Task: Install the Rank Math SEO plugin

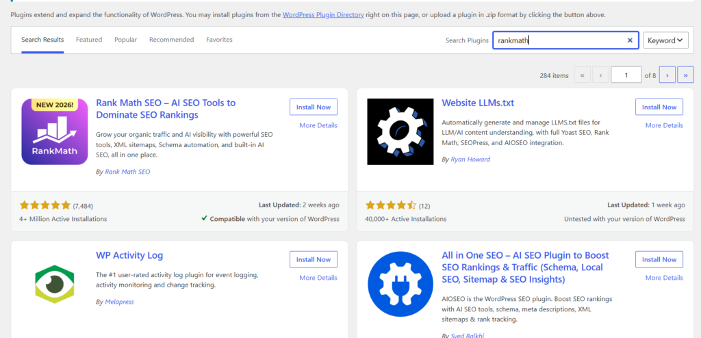Action: click(314, 107)
